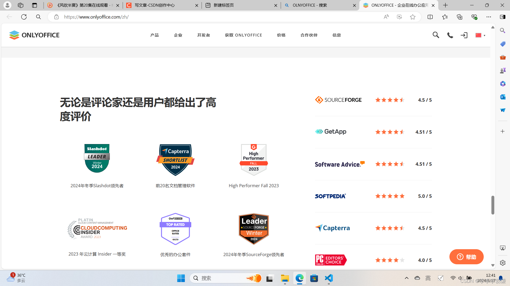Open the Capterra rating logo
The height and width of the screenshot is (286, 510).
click(x=332, y=228)
